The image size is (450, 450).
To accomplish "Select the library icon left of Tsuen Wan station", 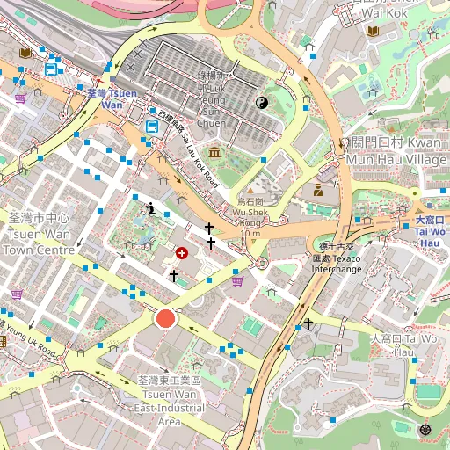I will point(25,53).
